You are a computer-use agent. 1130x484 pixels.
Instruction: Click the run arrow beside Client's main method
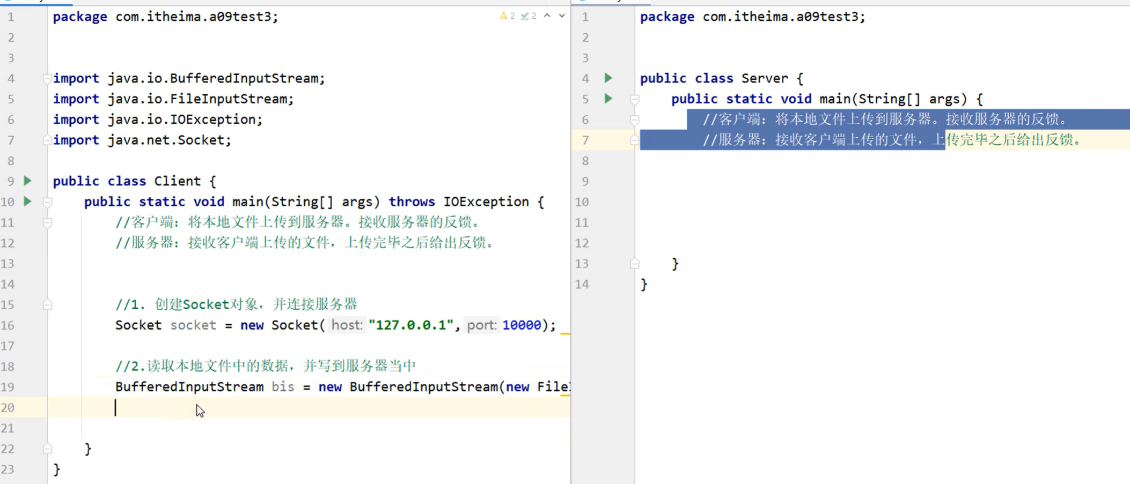(x=27, y=202)
